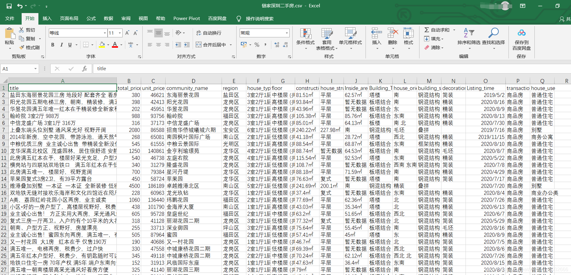Image resolution: width=571 pixels, height=275 pixels.
Task: Expand the Name Box dropdown arrow
Action: click(35, 69)
